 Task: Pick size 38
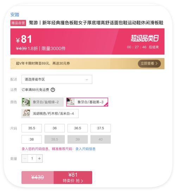pos(32,139)
